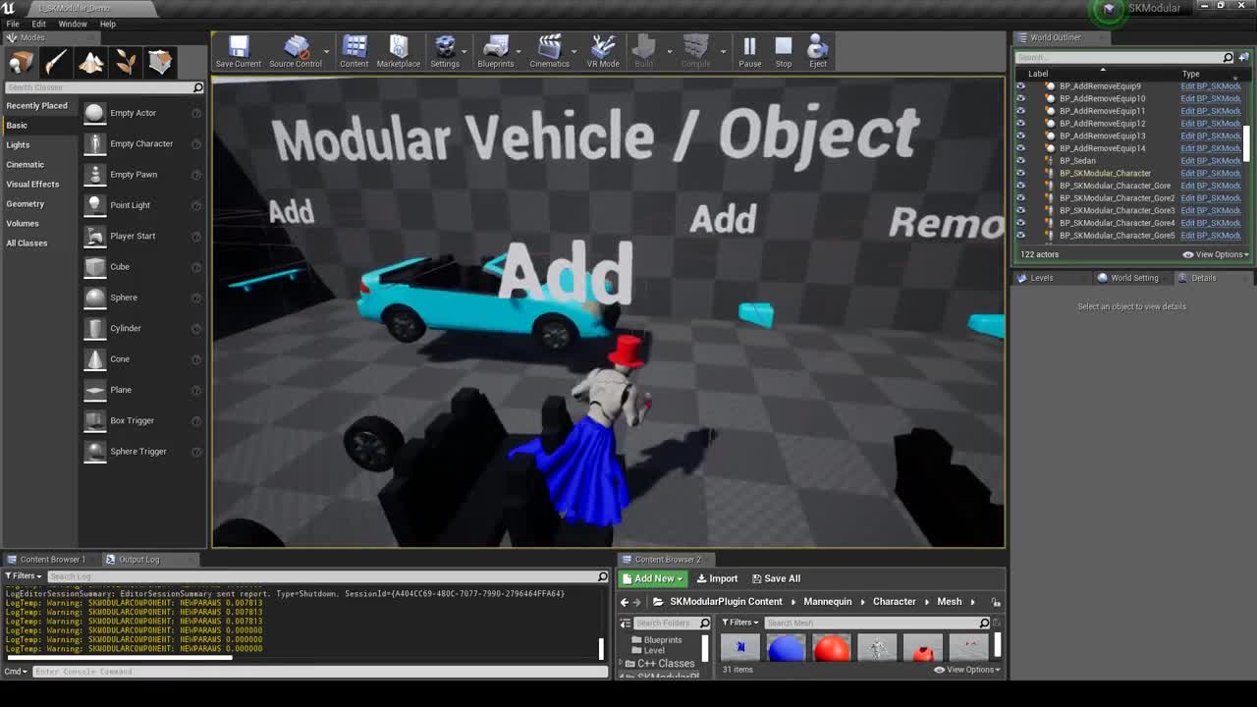Select the Landscape mode icon
Viewport: 1257px width, 707px height.
click(90, 62)
